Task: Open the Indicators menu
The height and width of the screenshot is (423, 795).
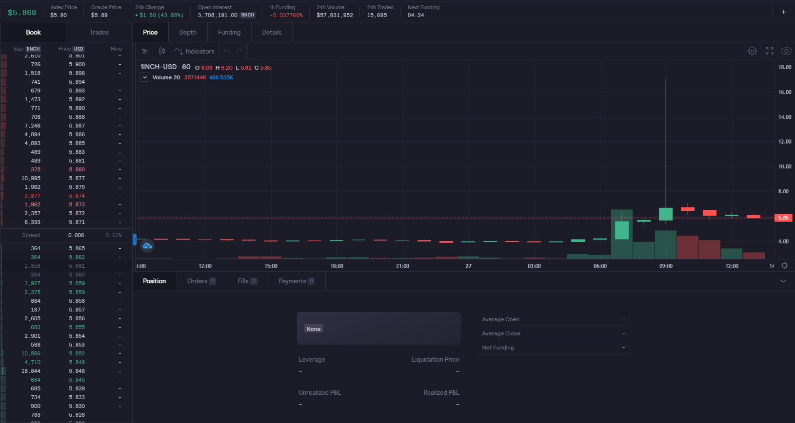Action: point(195,51)
